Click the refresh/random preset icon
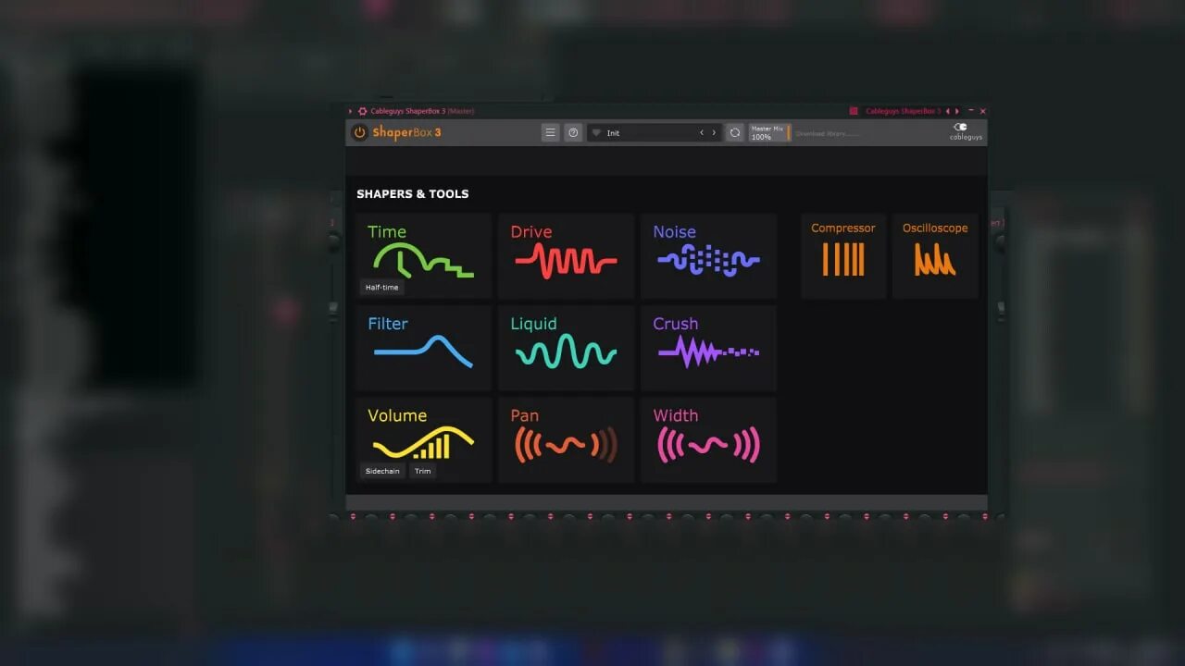The height and width of the screenshot is (666, 1185). point(734,132)
